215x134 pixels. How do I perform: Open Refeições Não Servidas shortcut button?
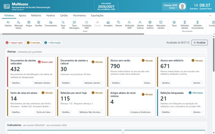(x=90, y=112)
